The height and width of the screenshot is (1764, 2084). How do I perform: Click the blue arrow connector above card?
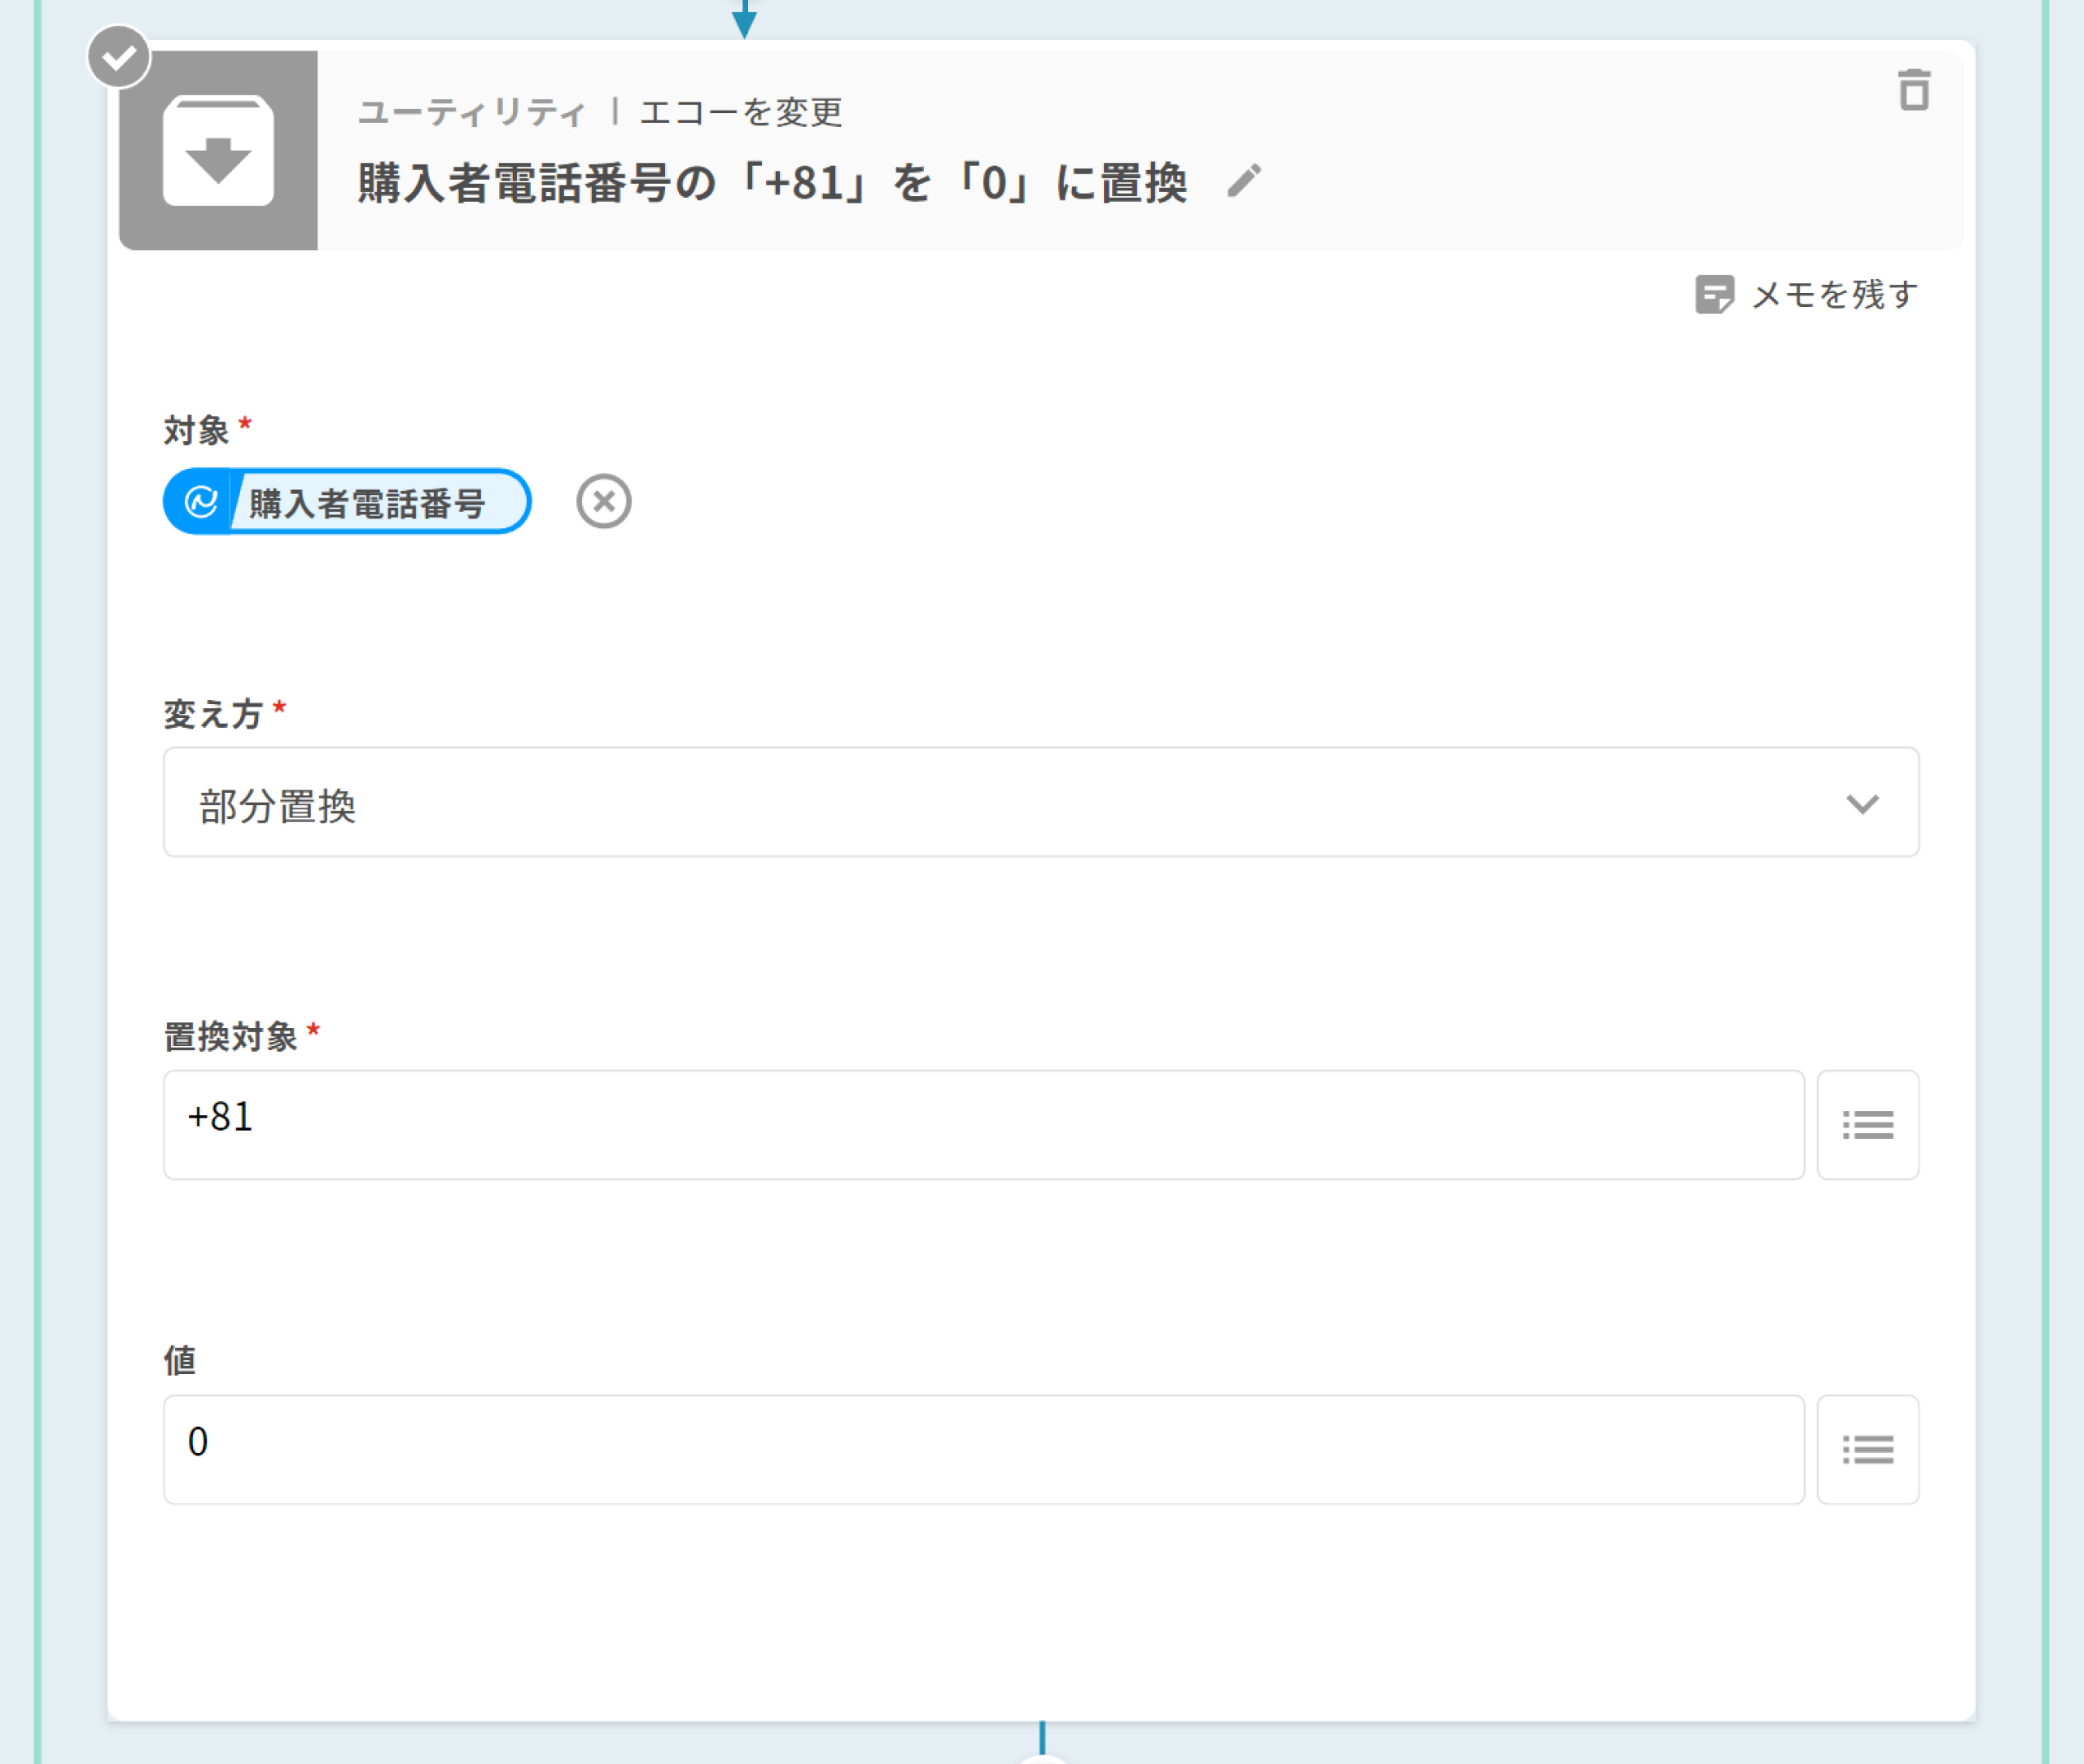[744, 19]
